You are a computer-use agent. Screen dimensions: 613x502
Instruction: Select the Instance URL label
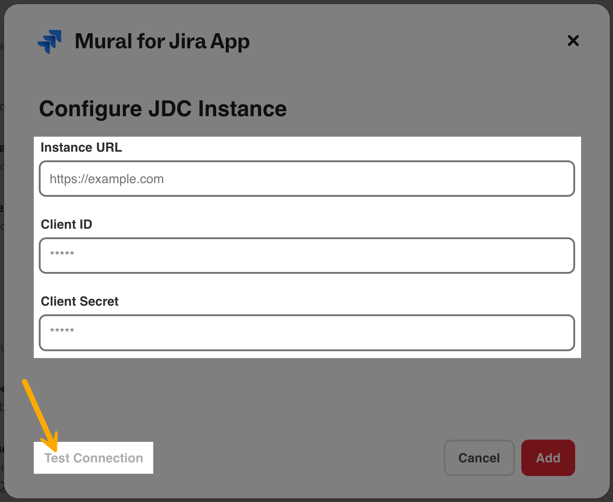81,147
